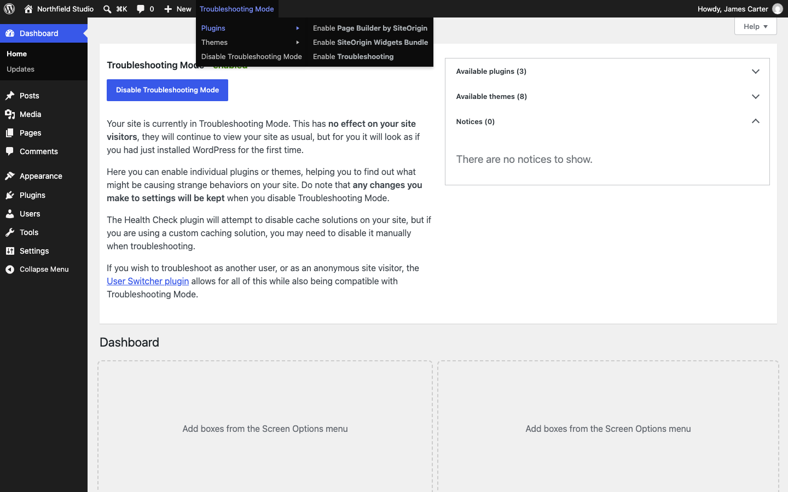Go to Updates in the sidebar
Screen dimensions: 788x492
tap(21, 69)
